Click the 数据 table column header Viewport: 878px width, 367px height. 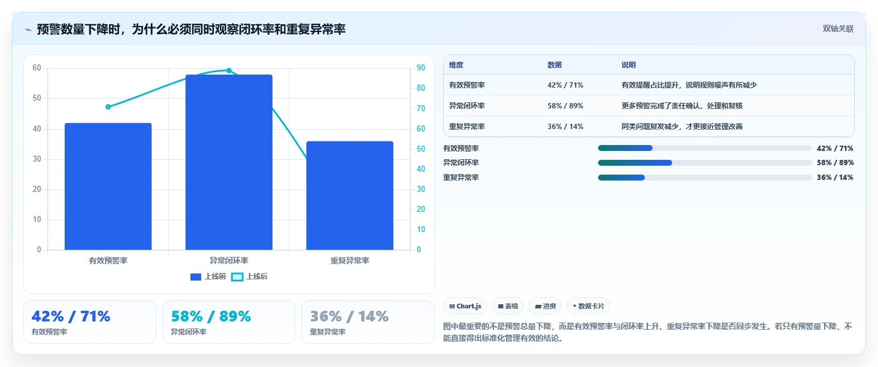click(x=555, y=65)
